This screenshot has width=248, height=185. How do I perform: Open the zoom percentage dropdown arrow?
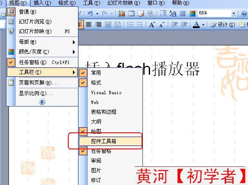tap(234, 14)
